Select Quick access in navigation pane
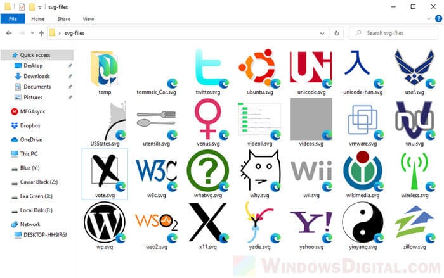The width and height of the screenshot is (444, 278). pos(37,55)
